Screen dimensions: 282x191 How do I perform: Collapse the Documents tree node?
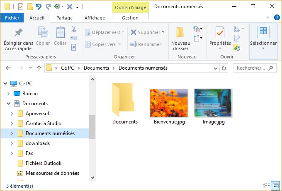coord(8,104)
